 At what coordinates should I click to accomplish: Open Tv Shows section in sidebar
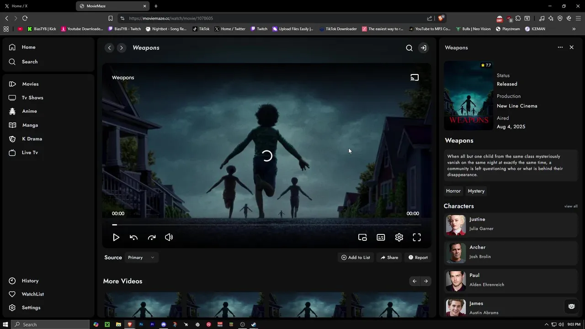coord(32,98)
